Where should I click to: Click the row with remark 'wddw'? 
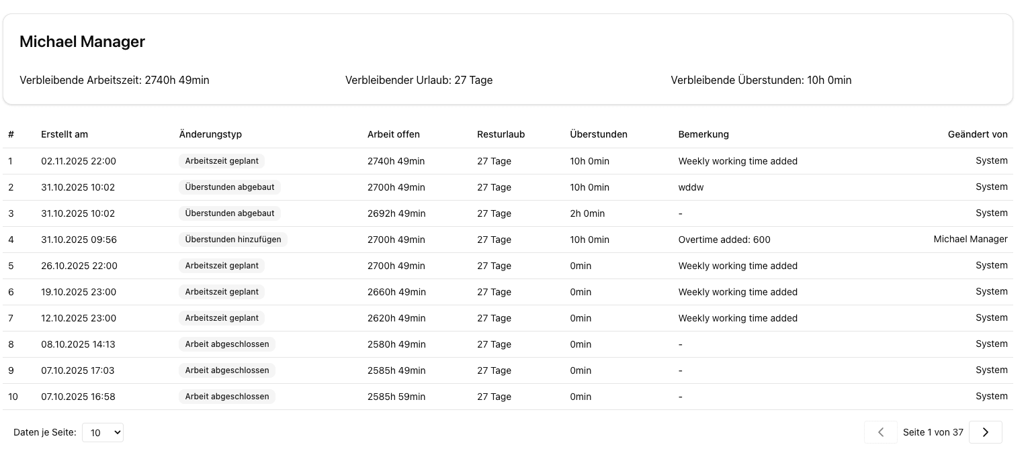click(691, 187)
